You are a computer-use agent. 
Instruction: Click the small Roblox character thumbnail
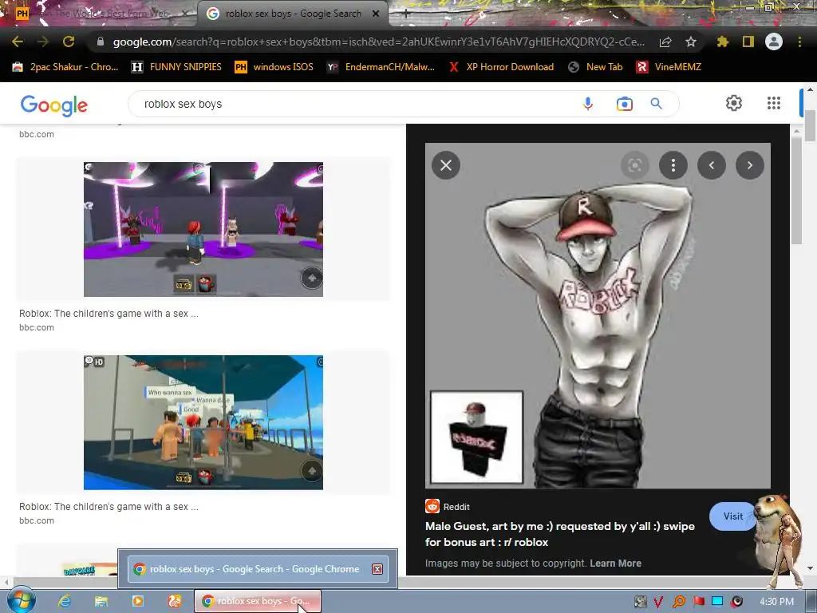476,438
